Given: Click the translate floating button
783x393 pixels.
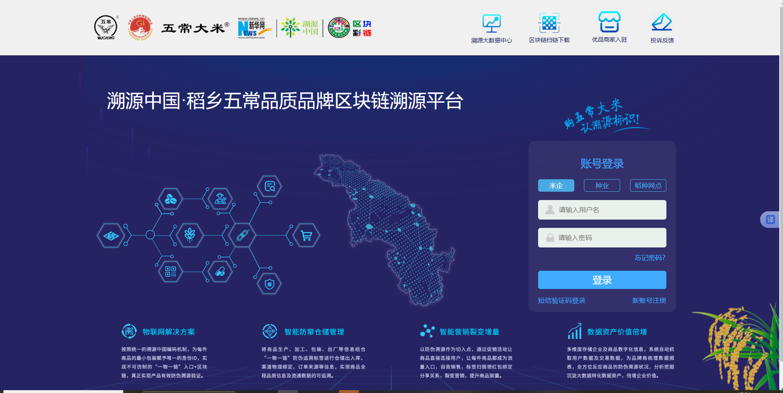Looking at the screenshot, I should click(770, 220).
